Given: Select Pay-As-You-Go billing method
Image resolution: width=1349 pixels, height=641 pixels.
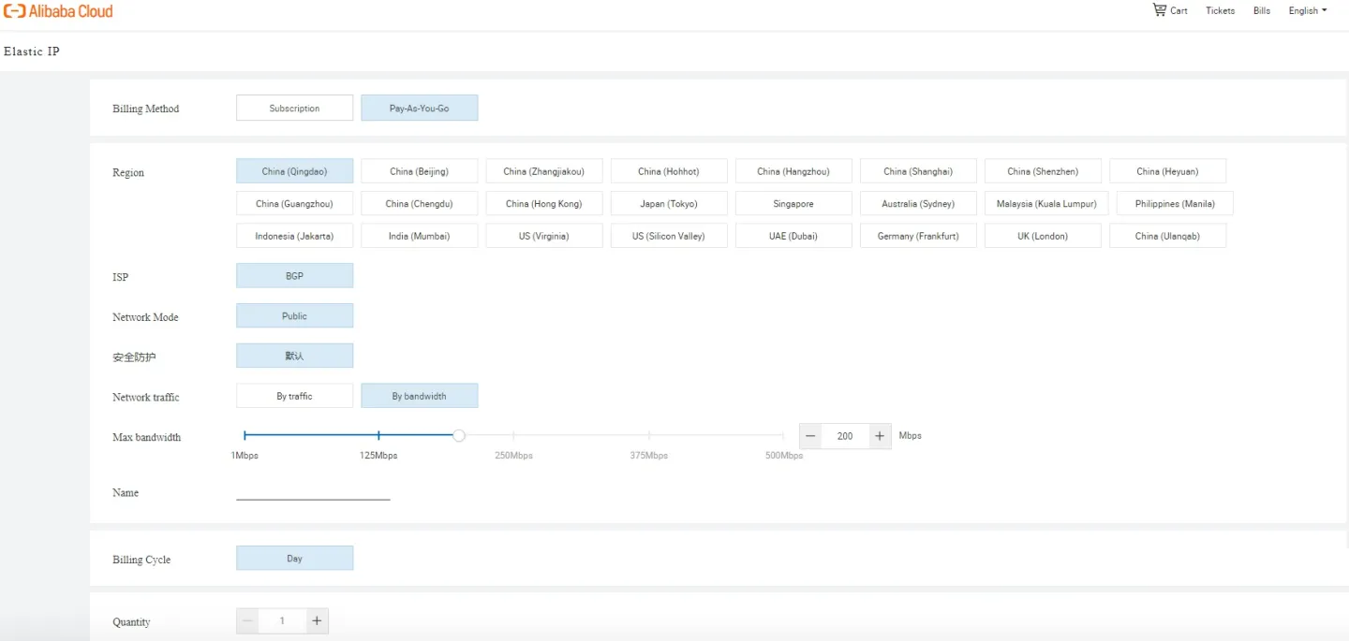Looking at the screenshot, I should coord(419,108).
